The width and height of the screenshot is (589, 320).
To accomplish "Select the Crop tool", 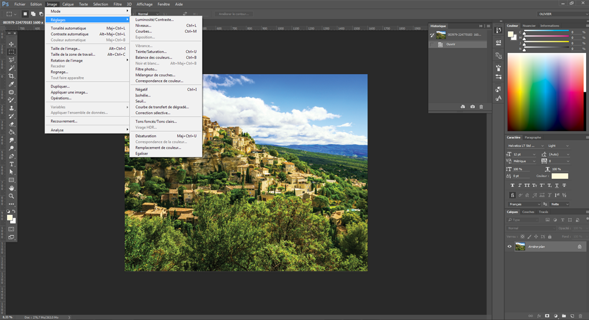I will coord(11,76).
